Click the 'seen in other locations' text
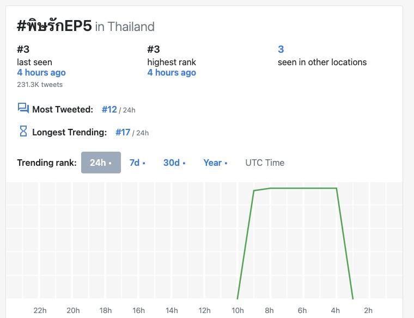Image resolution: width=414 pixels, height=318 pixels. (x=322, y=62)
